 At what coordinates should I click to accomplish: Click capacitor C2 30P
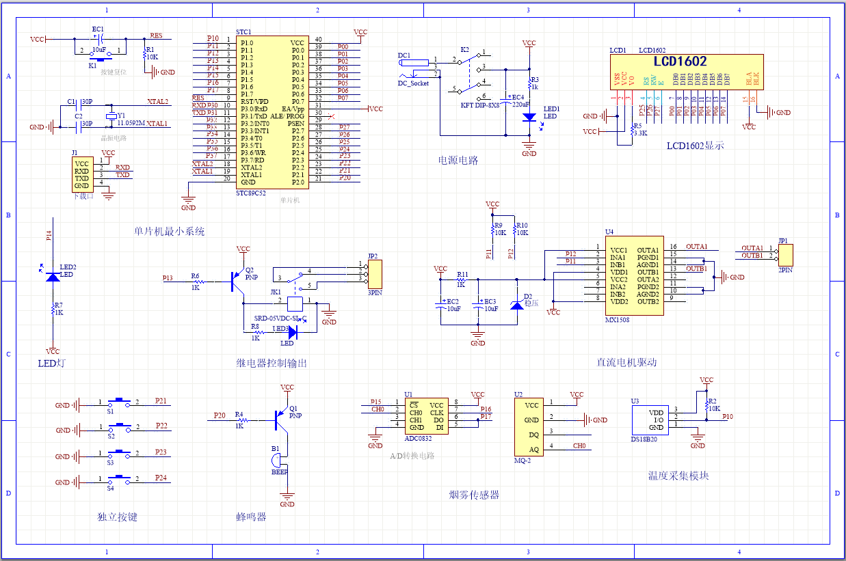[79, 126]
